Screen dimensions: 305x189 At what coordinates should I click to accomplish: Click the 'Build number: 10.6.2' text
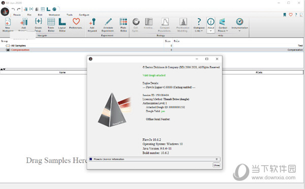pyautogui.click(x=156, y=153)
